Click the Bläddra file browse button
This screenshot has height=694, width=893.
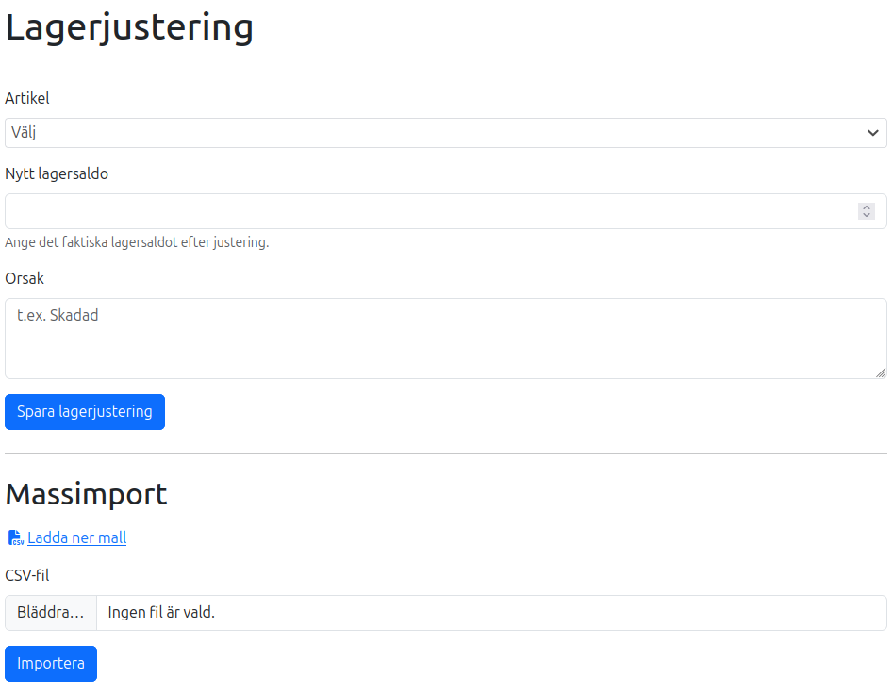51,613
